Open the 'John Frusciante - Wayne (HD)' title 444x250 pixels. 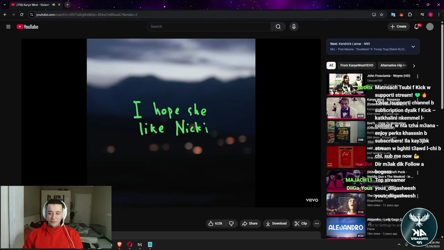[x=388, y=76]
